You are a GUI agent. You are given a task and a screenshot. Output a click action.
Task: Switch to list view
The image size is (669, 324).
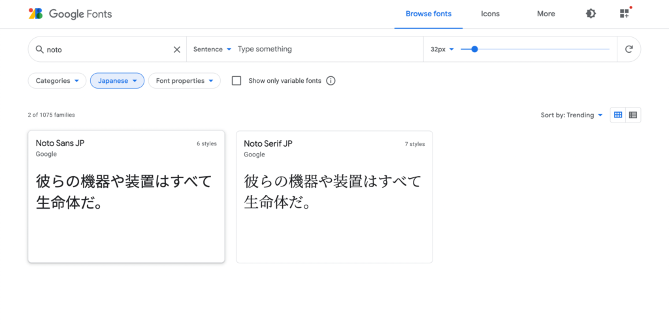pos(633,115)
